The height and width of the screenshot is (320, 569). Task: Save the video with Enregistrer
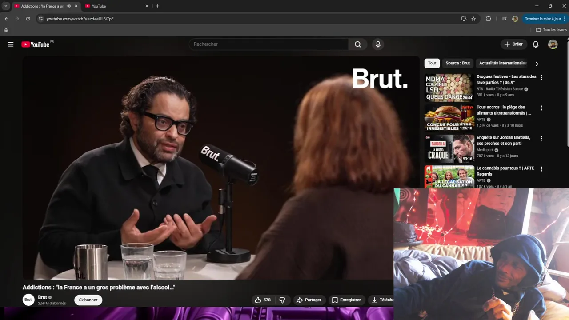coord(347,300)
